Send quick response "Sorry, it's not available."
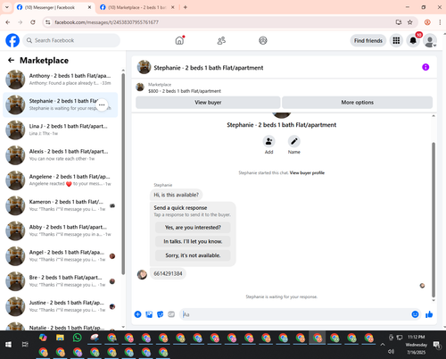This screenshot has height=359, width=446. pyautogui.click(x=193, y=255)
